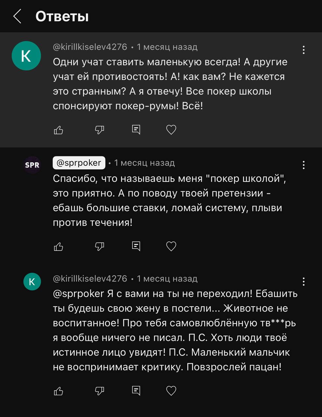Go back using the arrow beside Ответы
The image size is (322, 417).
(17, 16)
